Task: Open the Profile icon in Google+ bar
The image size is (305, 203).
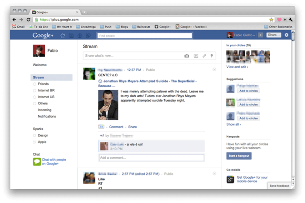Action: click(80, 36)
